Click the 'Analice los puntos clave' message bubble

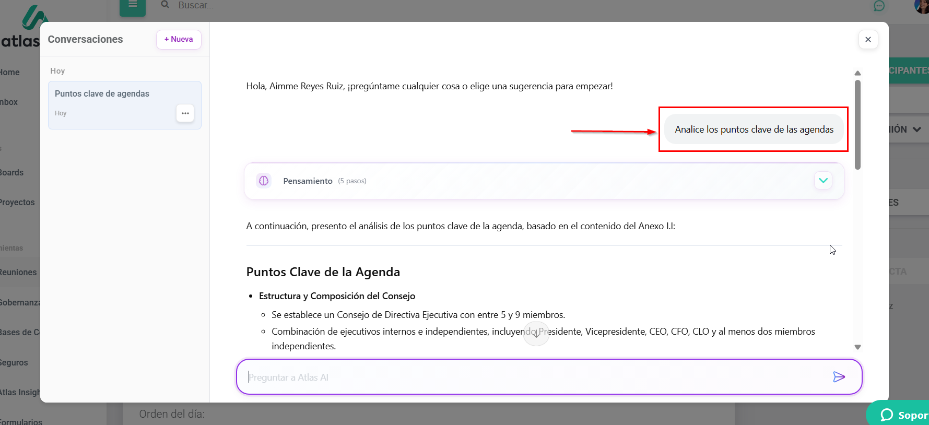pyautogui.click(x=754, y=129)
